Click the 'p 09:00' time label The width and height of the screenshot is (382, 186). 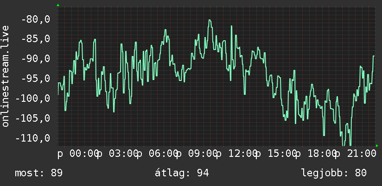point(197,154)
